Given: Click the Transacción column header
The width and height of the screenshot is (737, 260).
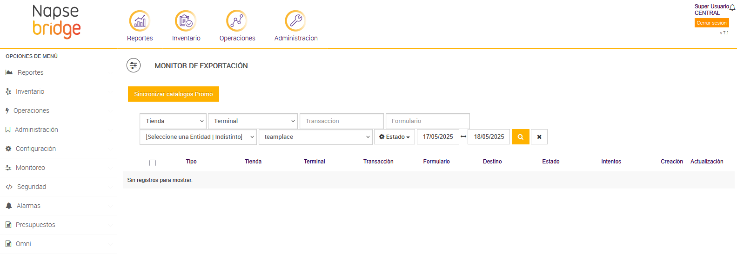Looking at the screenshot, I should (x=378, y=162).
